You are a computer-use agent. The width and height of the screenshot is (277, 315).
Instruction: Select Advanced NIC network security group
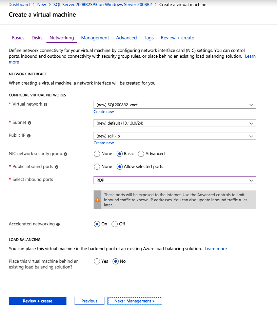click(141, 154)
